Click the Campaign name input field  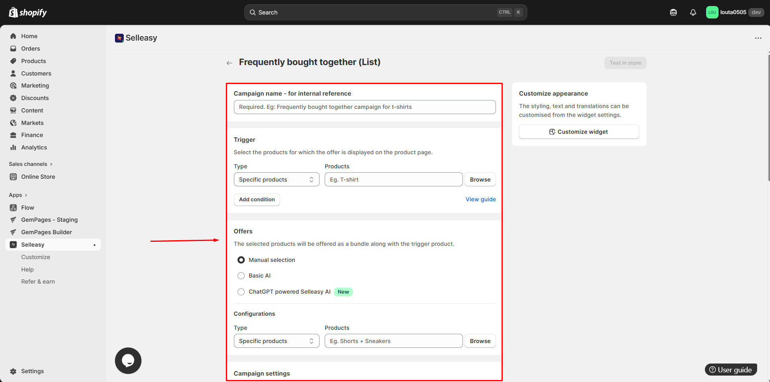(x=364, y=107)
